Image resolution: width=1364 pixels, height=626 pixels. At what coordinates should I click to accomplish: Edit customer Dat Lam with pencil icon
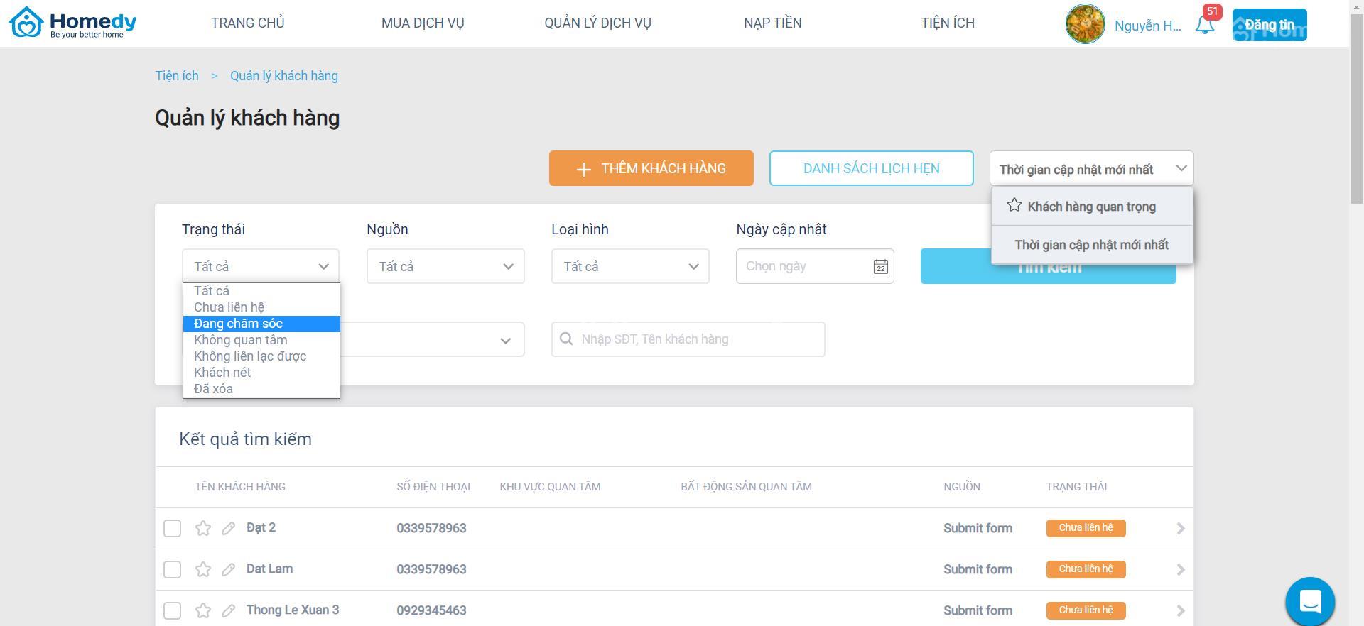(228, 569)
